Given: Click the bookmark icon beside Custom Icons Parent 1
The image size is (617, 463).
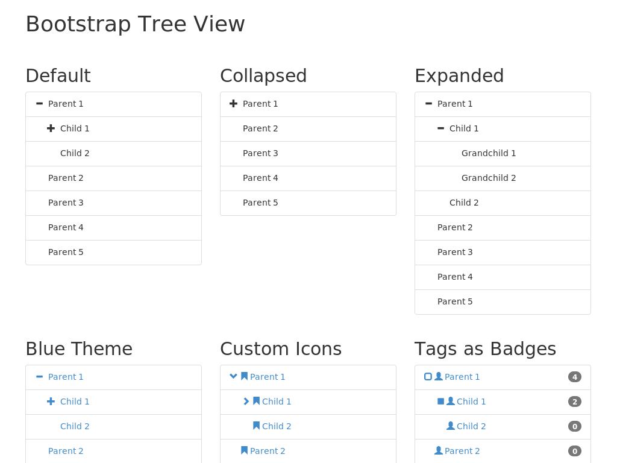Looking at the screenshot, I should tap(244, 376).
